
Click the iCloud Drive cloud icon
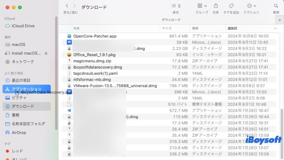[x=7, y=26]
